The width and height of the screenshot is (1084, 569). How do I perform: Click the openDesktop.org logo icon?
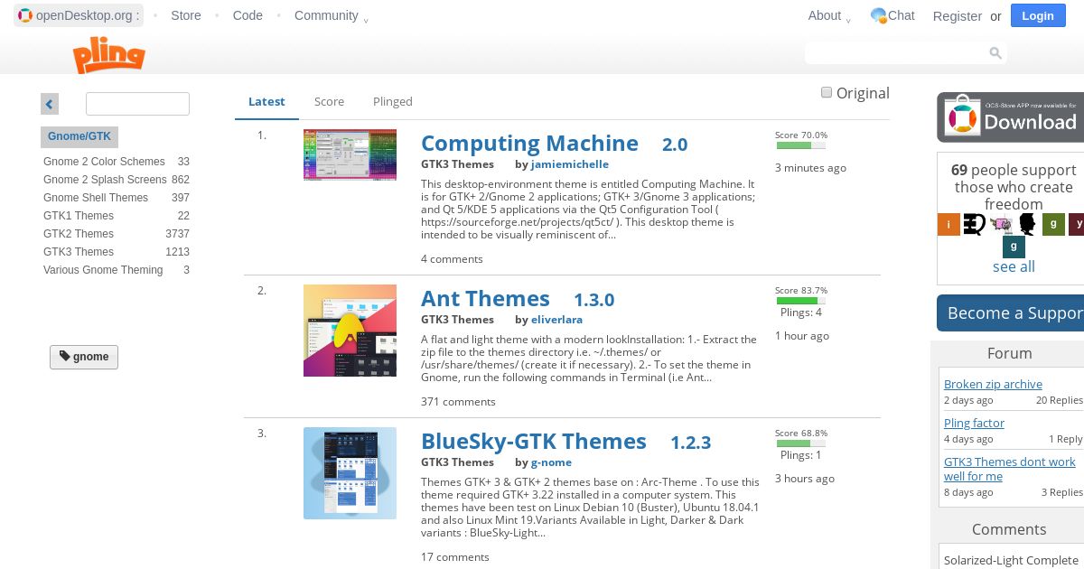point(25,15)
